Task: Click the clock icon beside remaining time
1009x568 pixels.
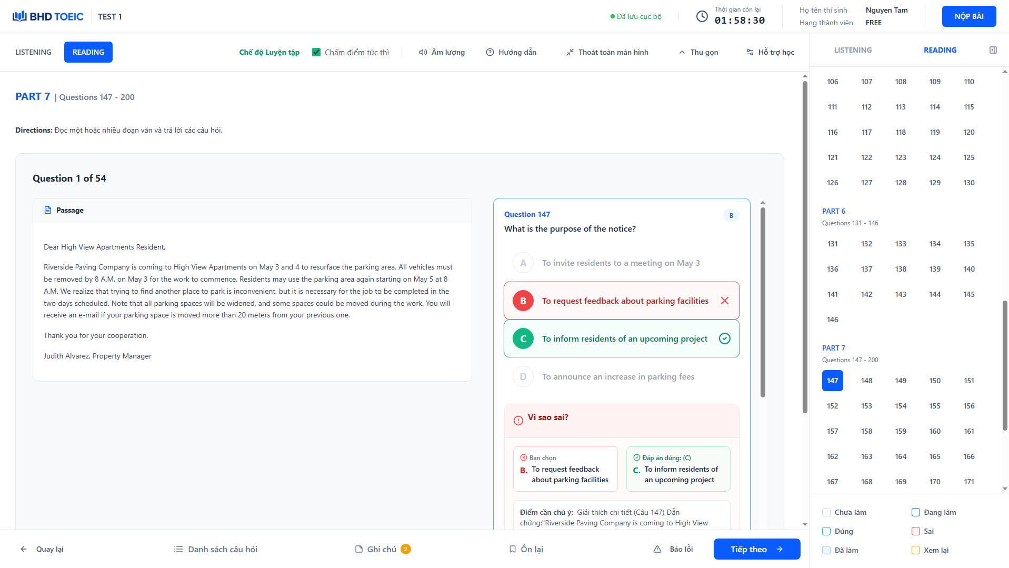Action: point(702,16)
